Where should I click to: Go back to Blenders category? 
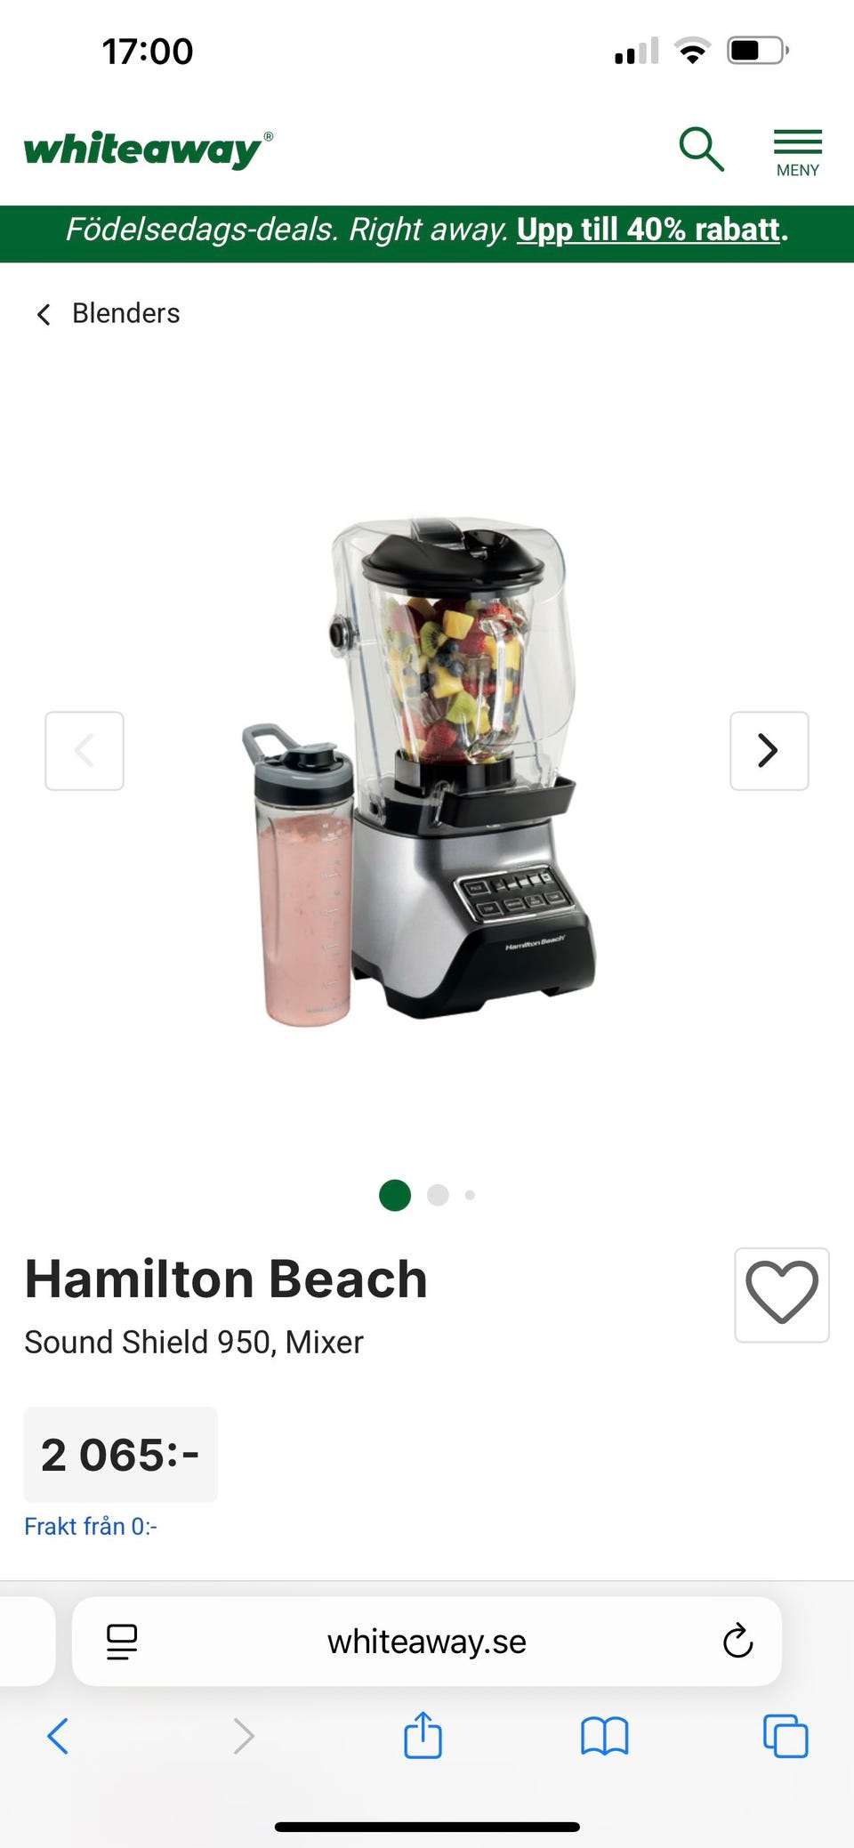point(108,313)
